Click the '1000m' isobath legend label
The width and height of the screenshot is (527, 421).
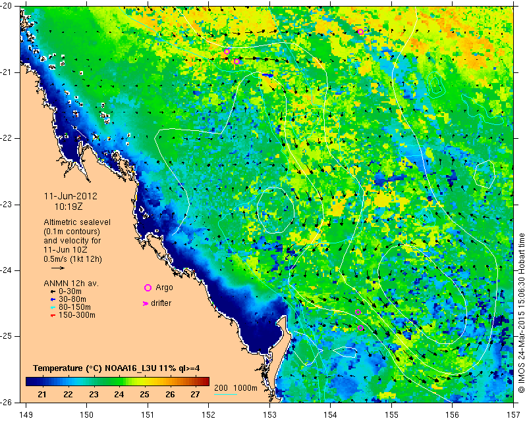[245, 388]
